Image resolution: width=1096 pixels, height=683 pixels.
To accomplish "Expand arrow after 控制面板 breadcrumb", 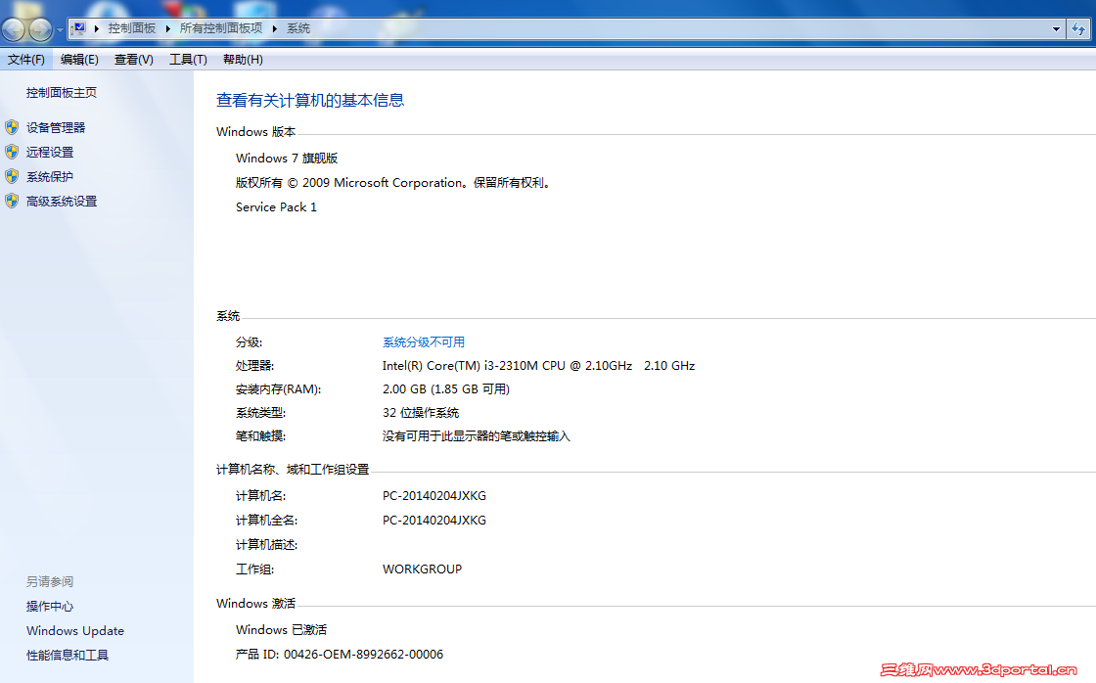I will [x=167, y=28].
